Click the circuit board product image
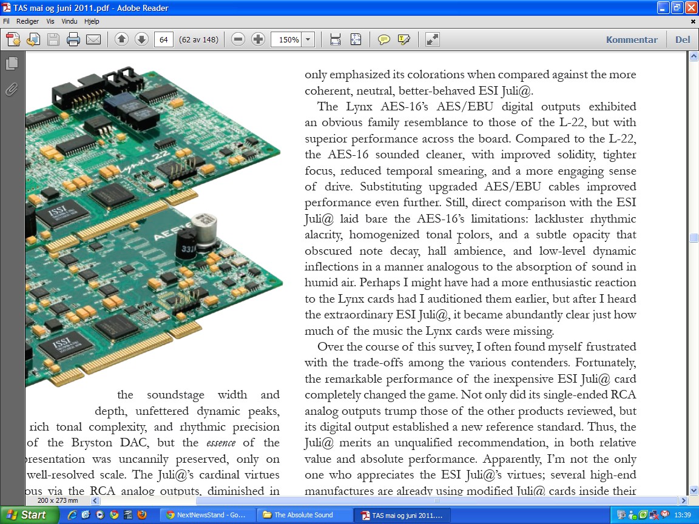 tap(154, 226)
